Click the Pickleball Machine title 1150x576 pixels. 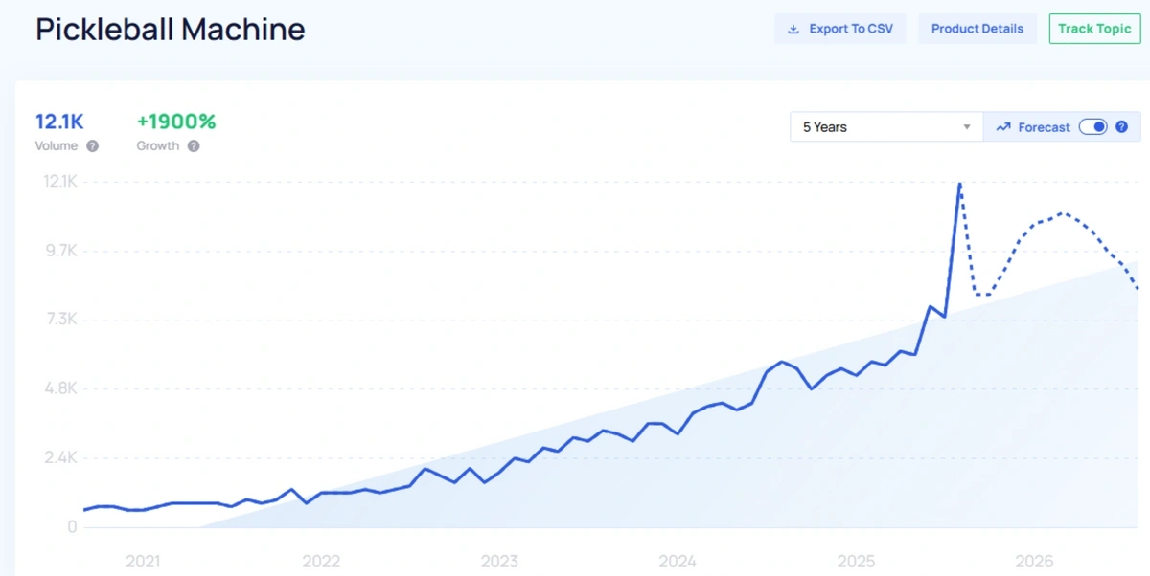tap(171, 30)
